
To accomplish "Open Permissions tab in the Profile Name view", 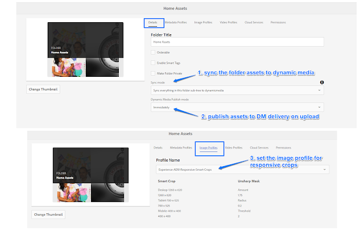I will [283, 148].
